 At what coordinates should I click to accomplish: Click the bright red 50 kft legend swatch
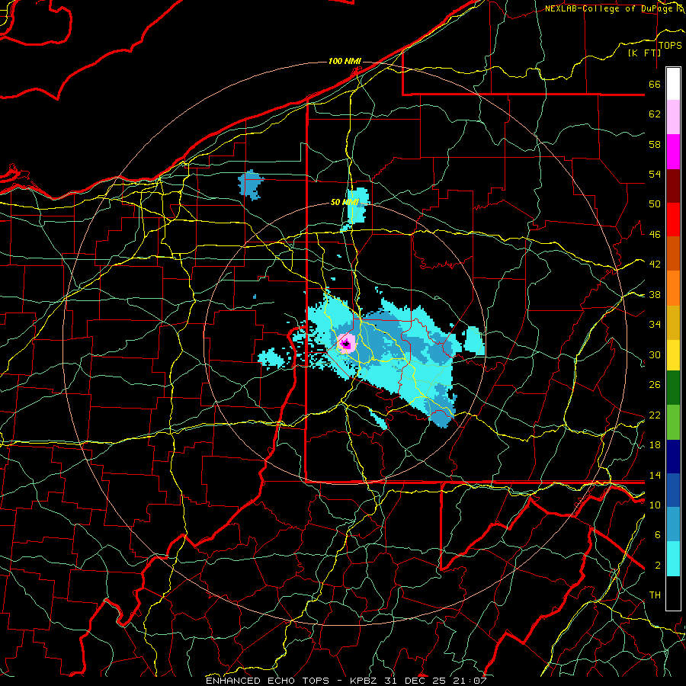673,220
